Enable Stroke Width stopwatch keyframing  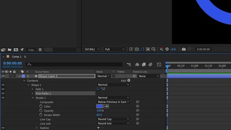point(41,115)
